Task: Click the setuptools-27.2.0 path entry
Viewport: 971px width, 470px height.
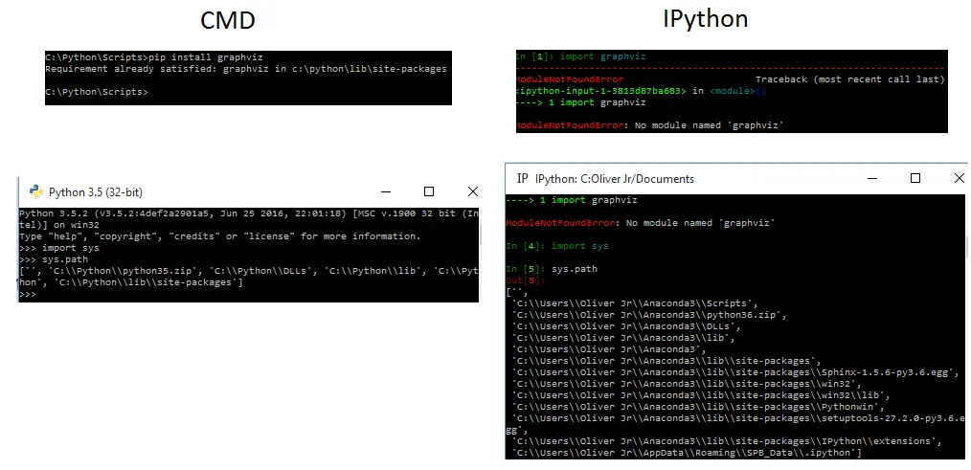Action: tap(735, 424)
